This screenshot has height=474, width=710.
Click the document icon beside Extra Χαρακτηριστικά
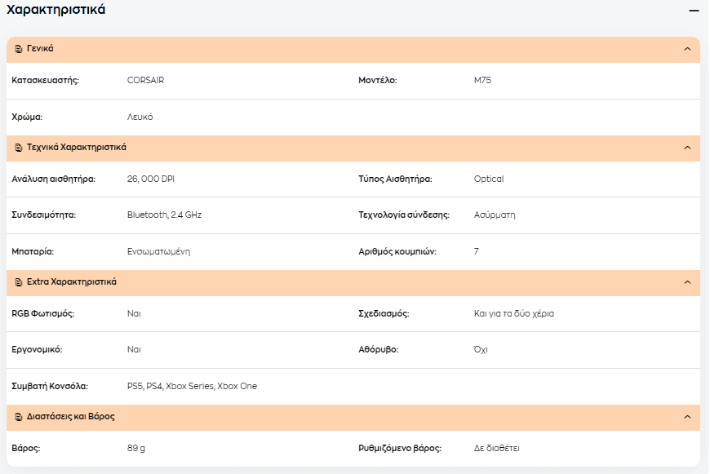[x=19, y=282]
